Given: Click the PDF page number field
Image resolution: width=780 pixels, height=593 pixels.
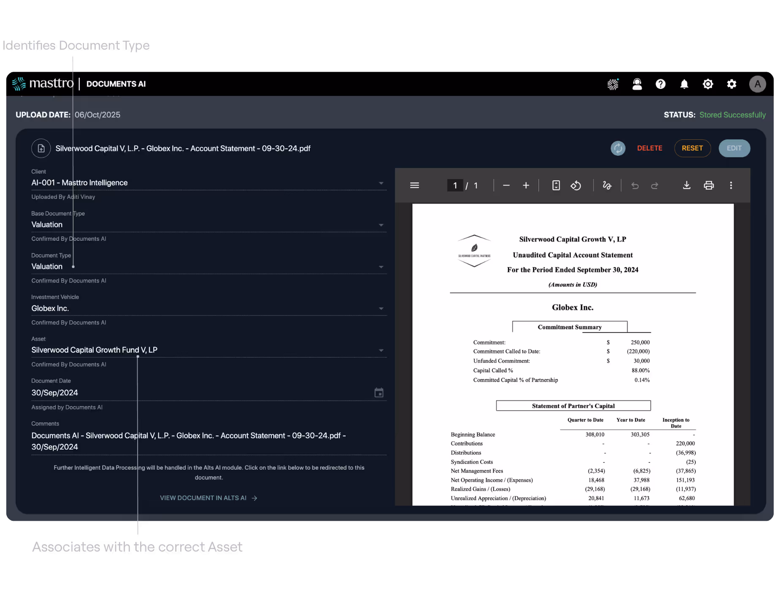Looking at the screenshot, I should (x=455, y=185).
